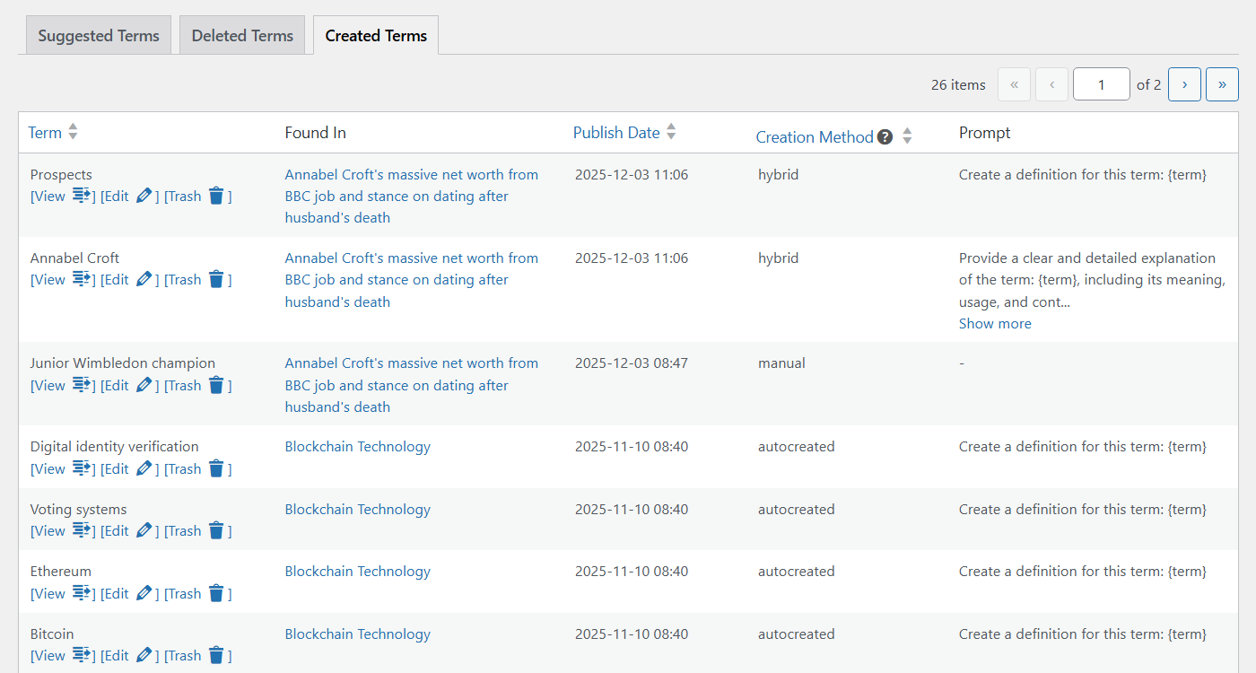1256x673 pixels.
Task: View the Voting systems term
Action: 48,530
